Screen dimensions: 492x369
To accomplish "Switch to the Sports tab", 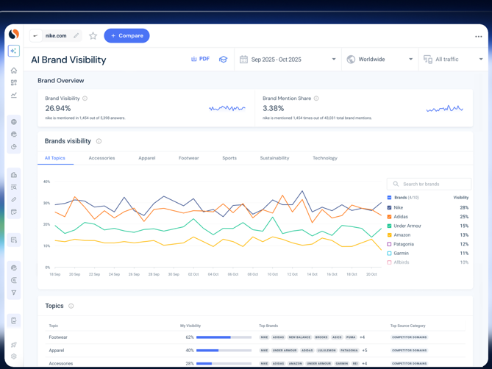I will tap(229, 158).
